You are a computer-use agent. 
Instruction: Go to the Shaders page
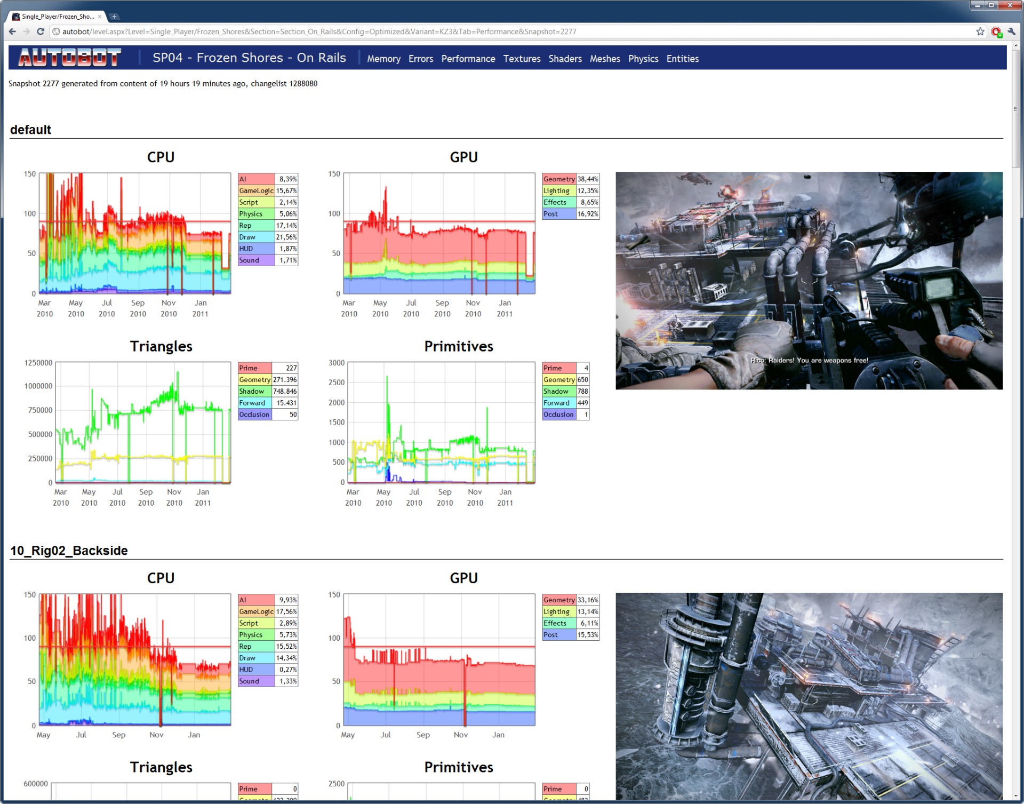(565, 59)
